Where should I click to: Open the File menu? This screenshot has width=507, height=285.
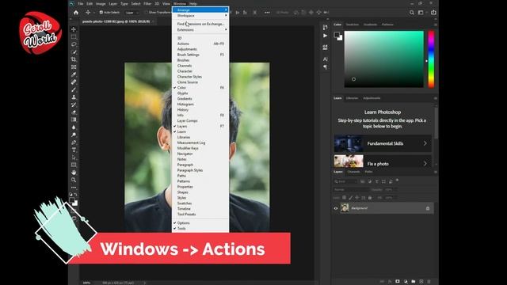point(81,4)
